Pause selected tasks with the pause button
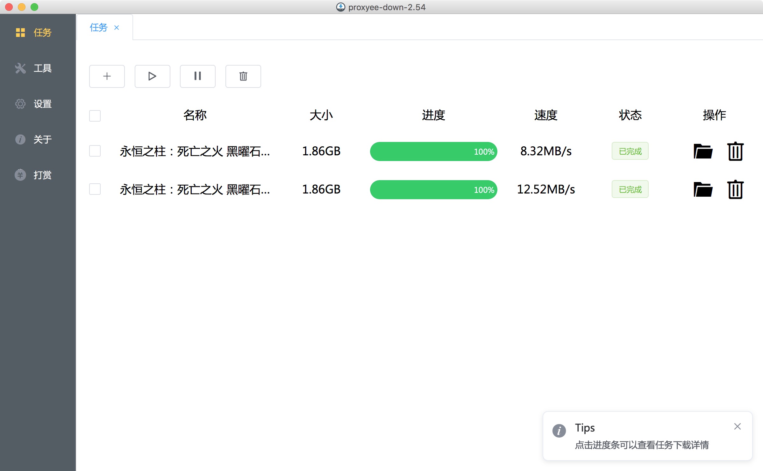The height and width of the screenshot is (471, 763). (x=198, y=76)
